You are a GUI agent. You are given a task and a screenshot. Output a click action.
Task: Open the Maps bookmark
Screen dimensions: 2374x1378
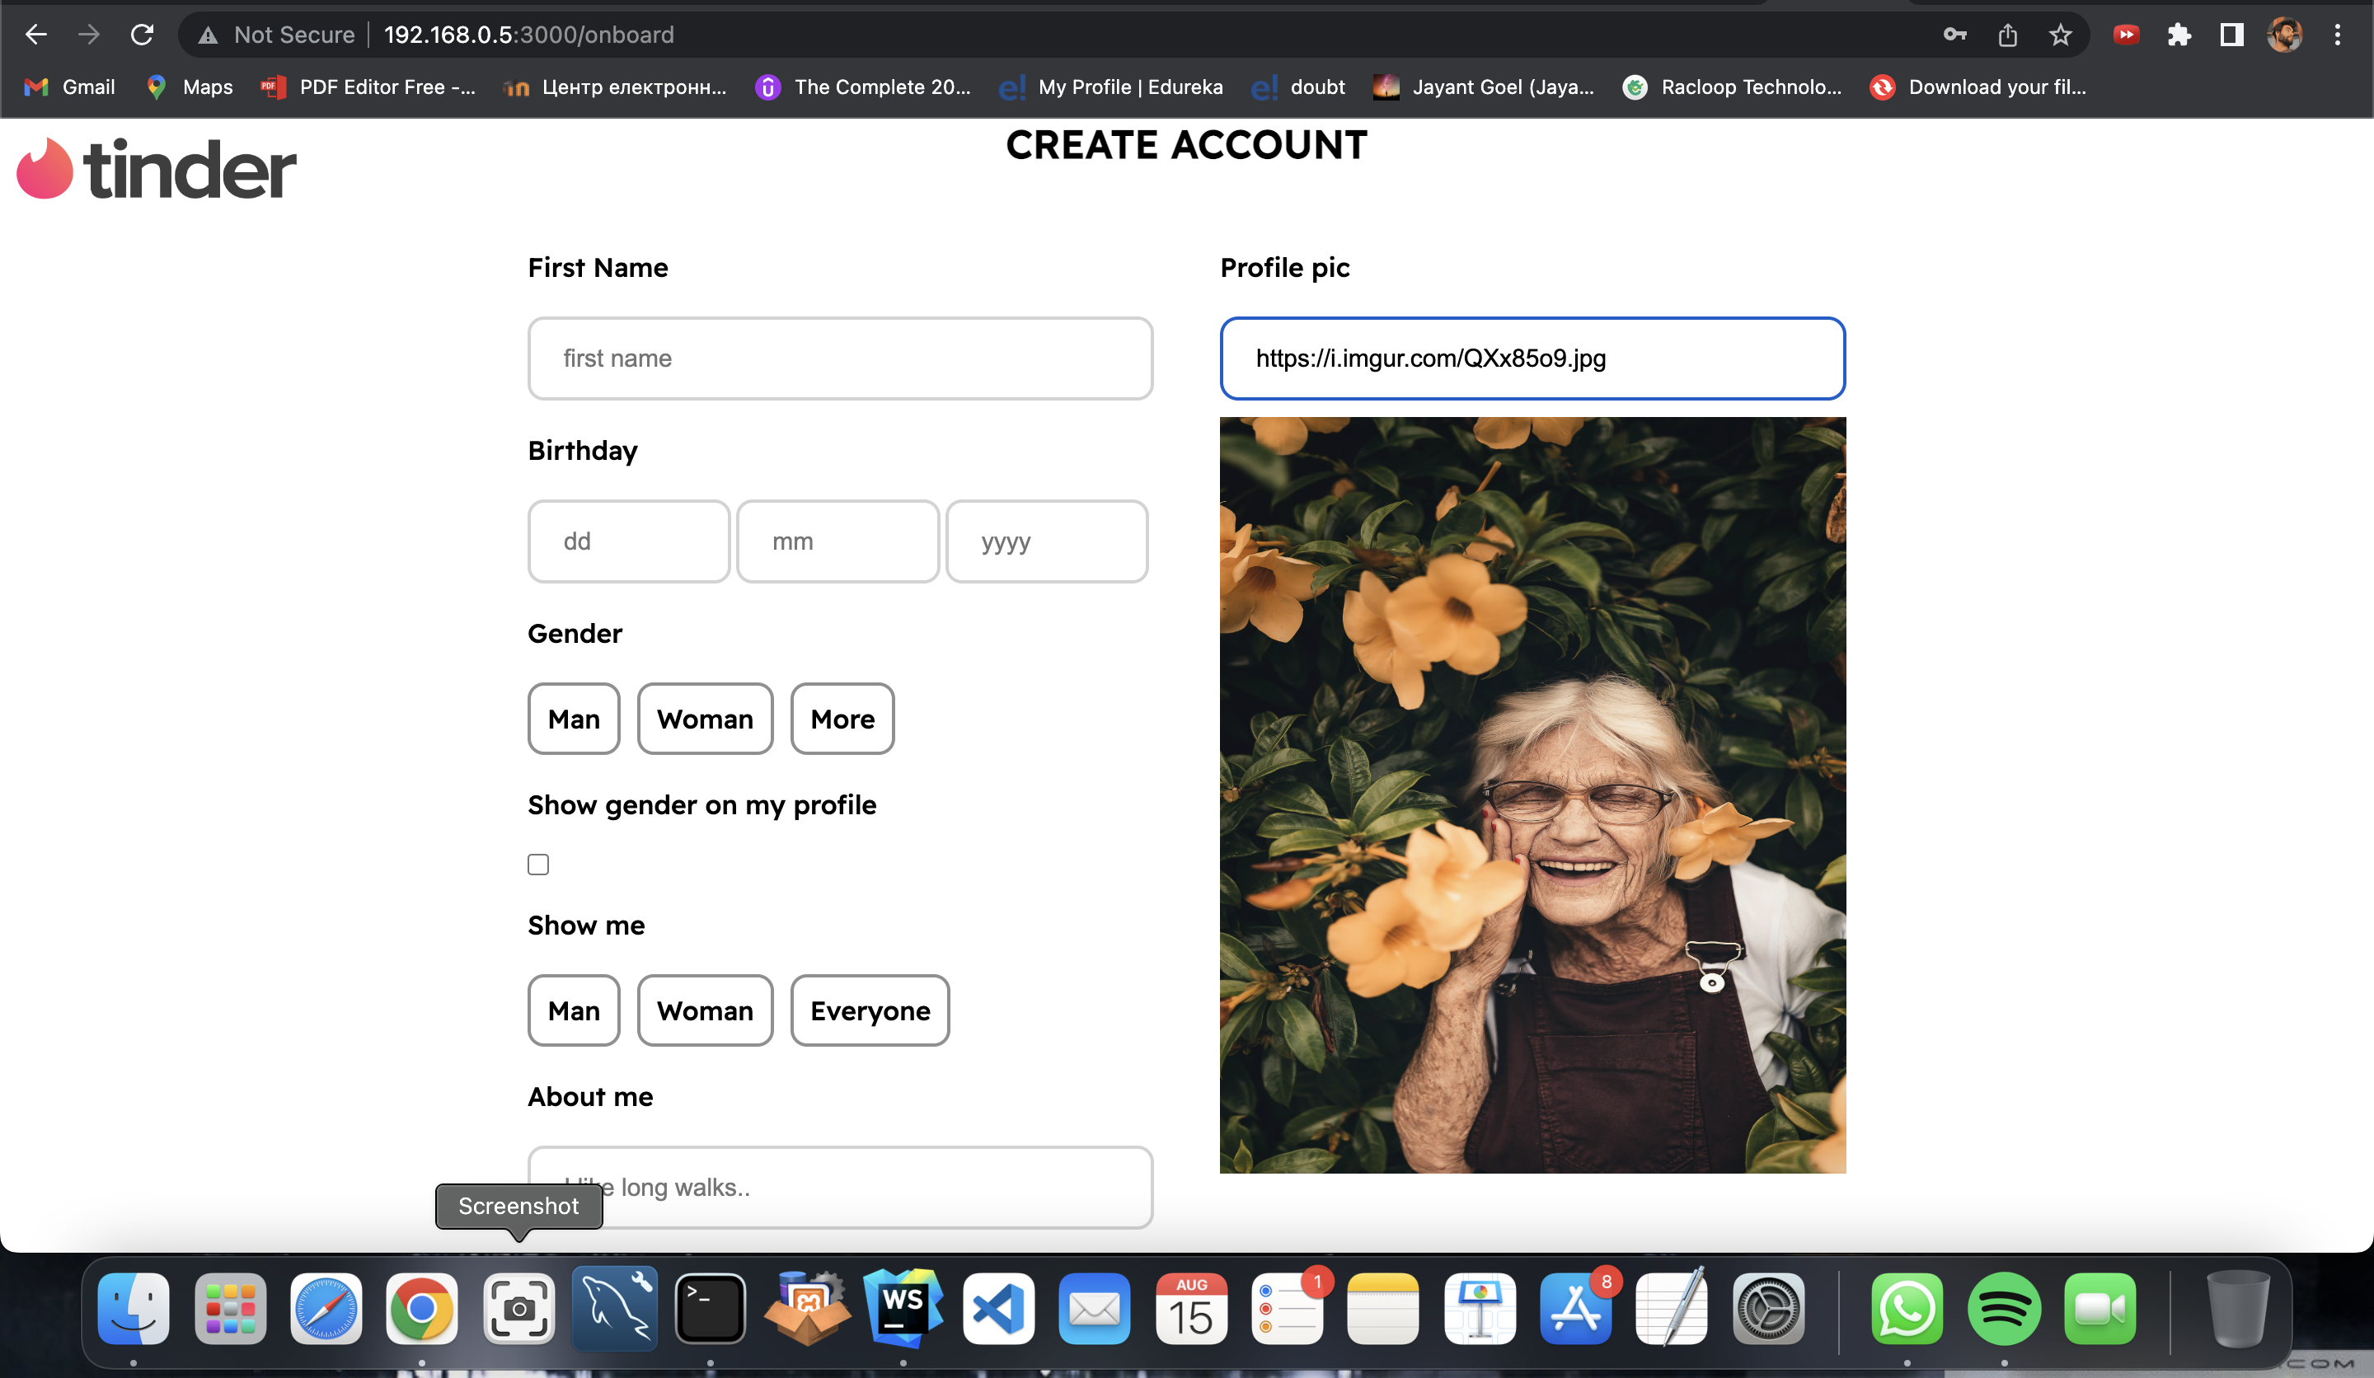(x=190, y=87)
